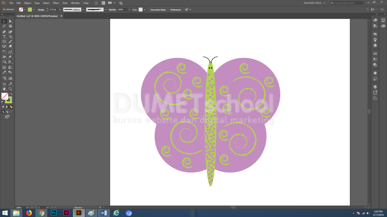Select the Width tool
This screenshot has width=387, height=217.
(x=4, y=57)
